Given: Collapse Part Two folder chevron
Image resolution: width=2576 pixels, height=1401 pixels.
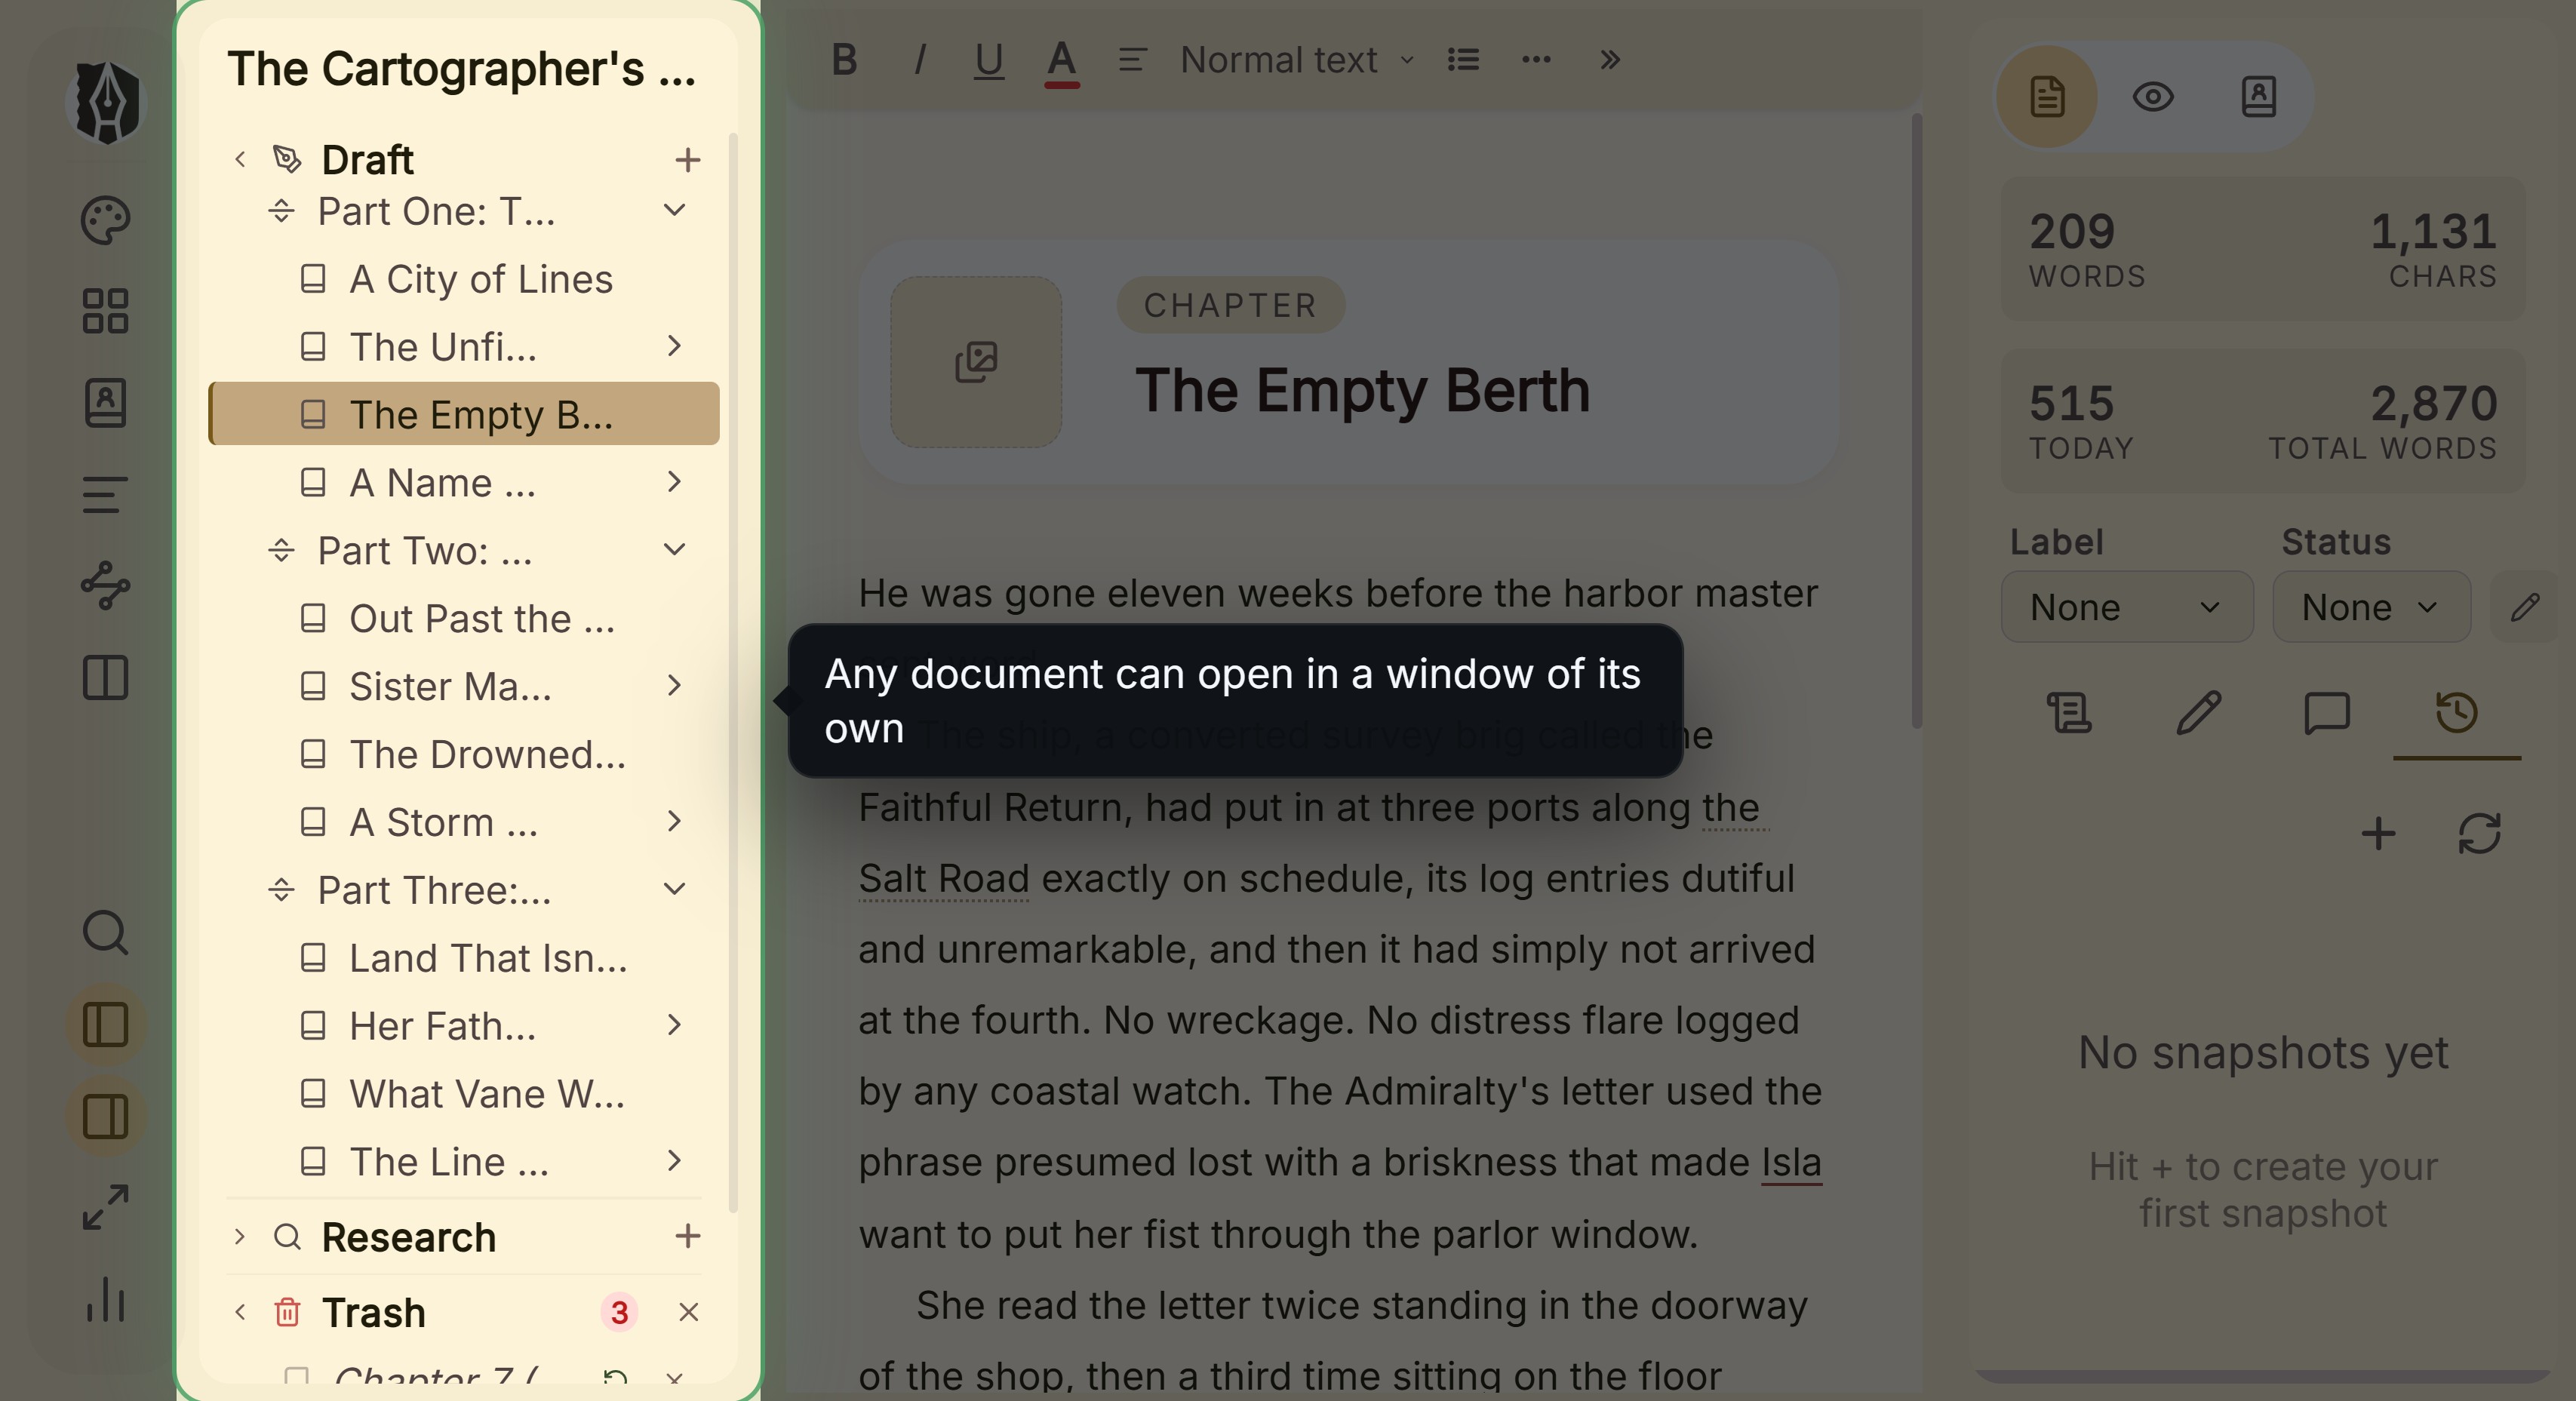Looking at the screenshot, I should [x=675, y=550].
